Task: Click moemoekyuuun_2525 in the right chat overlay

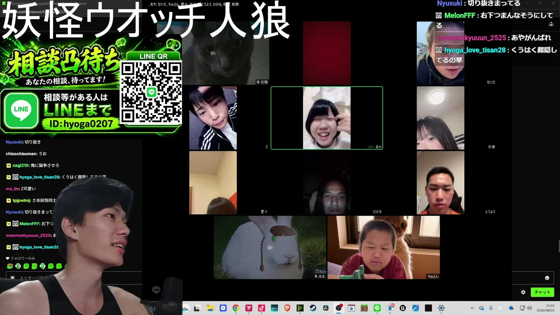Action: point(471,38)
